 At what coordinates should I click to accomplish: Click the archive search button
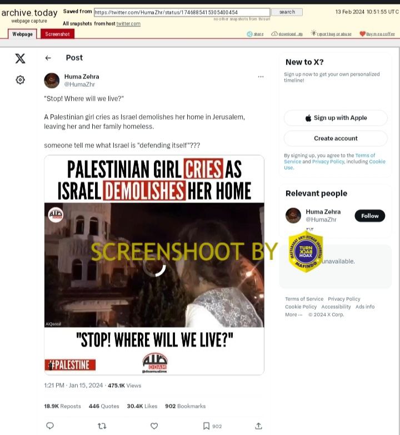(287, 12)
